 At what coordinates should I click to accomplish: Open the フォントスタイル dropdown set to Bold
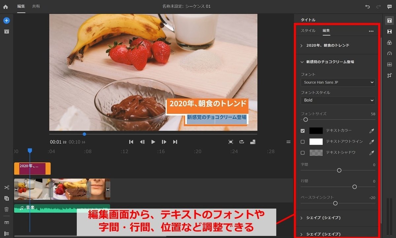tap(338, 100)
